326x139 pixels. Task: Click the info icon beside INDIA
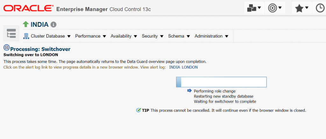coord(53,24)
